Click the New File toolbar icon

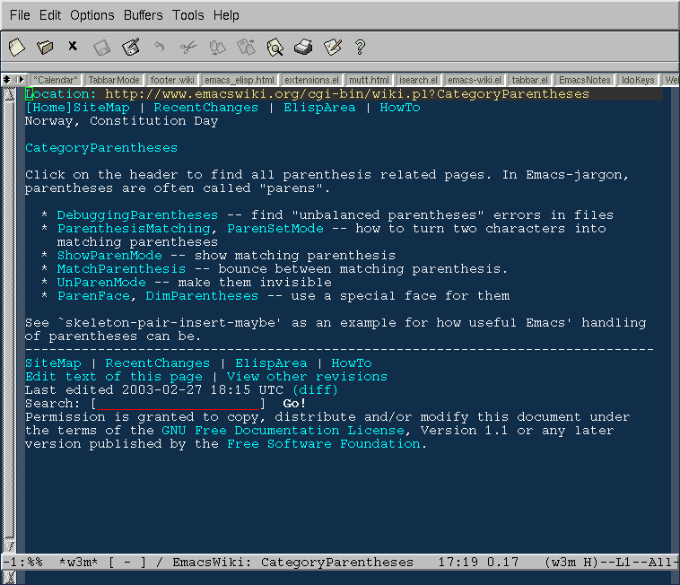[x=16, y=47]
